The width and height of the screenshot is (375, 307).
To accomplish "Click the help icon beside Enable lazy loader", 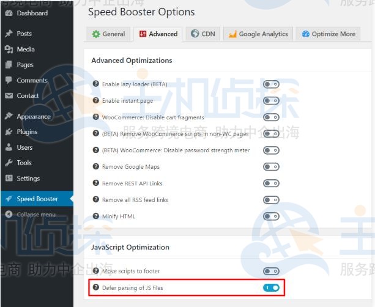I will point(95,84).
